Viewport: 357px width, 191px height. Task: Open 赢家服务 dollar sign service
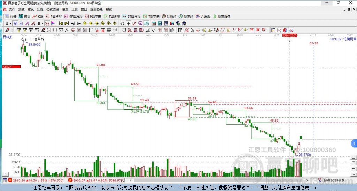pyautogui.click(x=222, y=16)
